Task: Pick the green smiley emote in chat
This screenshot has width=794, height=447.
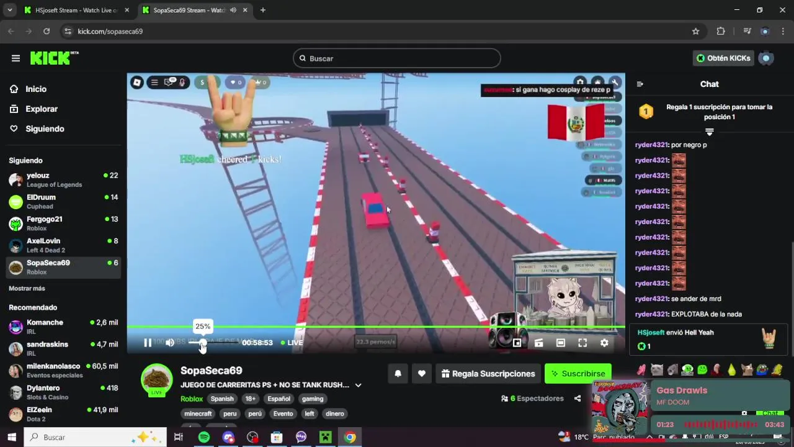Action: [x=702, y=370]
